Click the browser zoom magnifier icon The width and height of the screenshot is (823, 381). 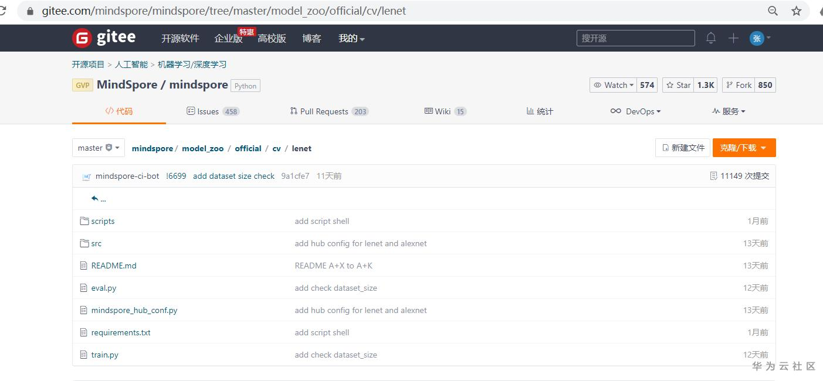click(x=773, y=11)
